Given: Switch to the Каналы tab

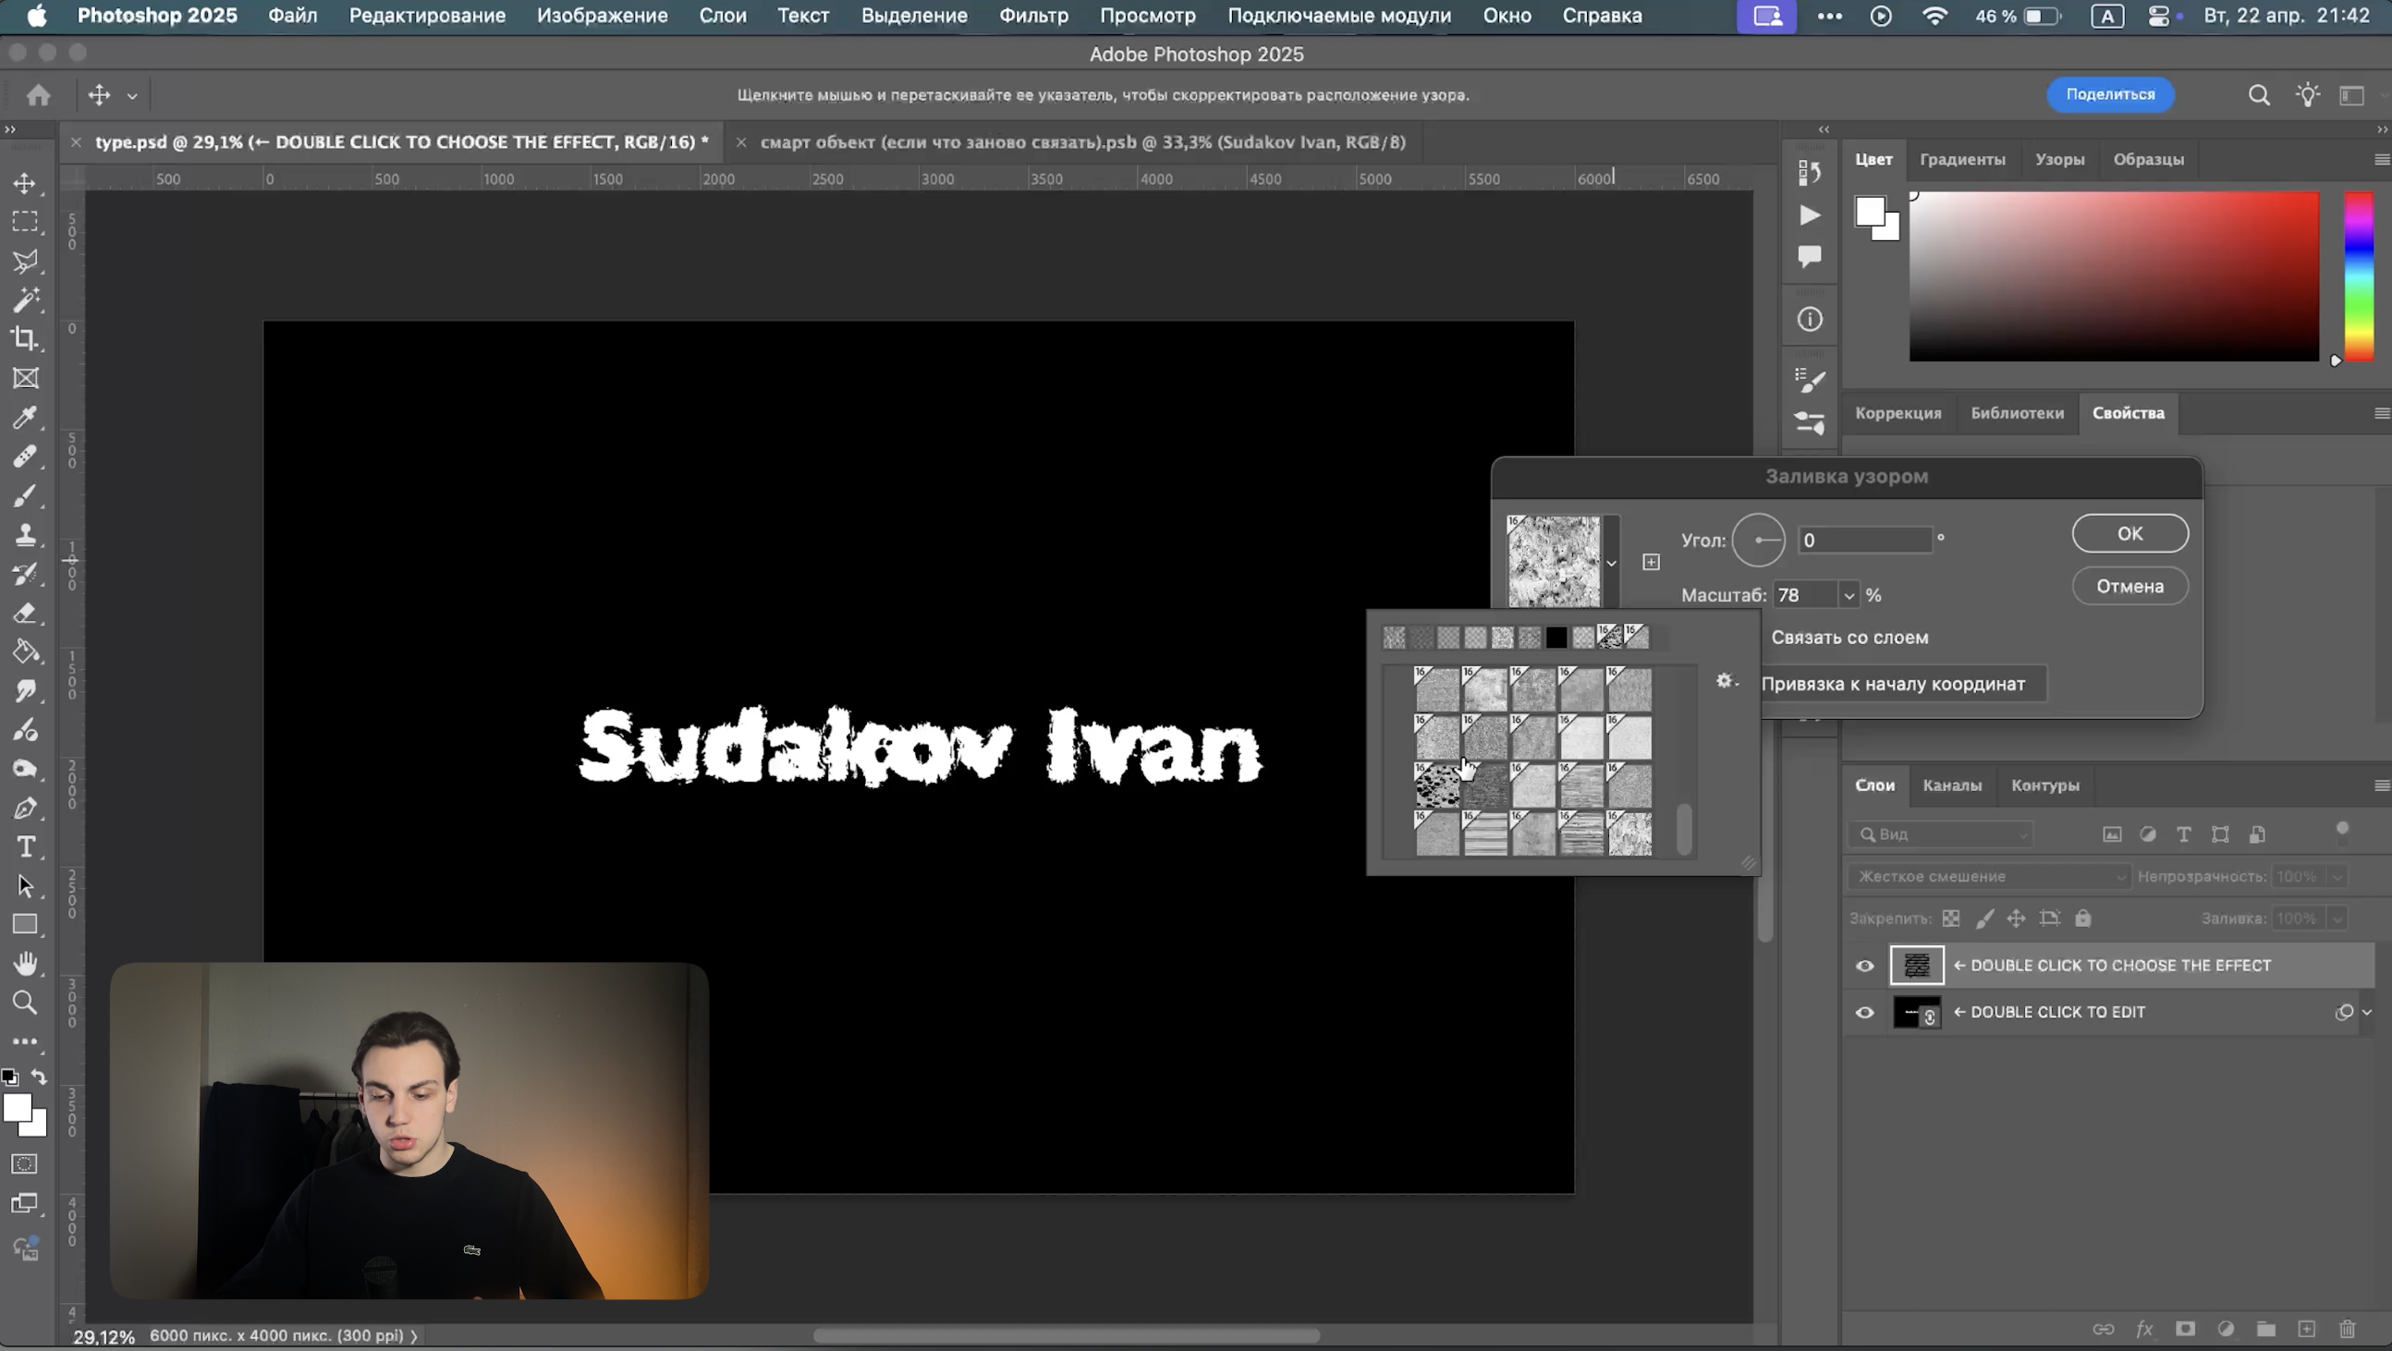Looking at the screenshot, I should pos(1952,785).
